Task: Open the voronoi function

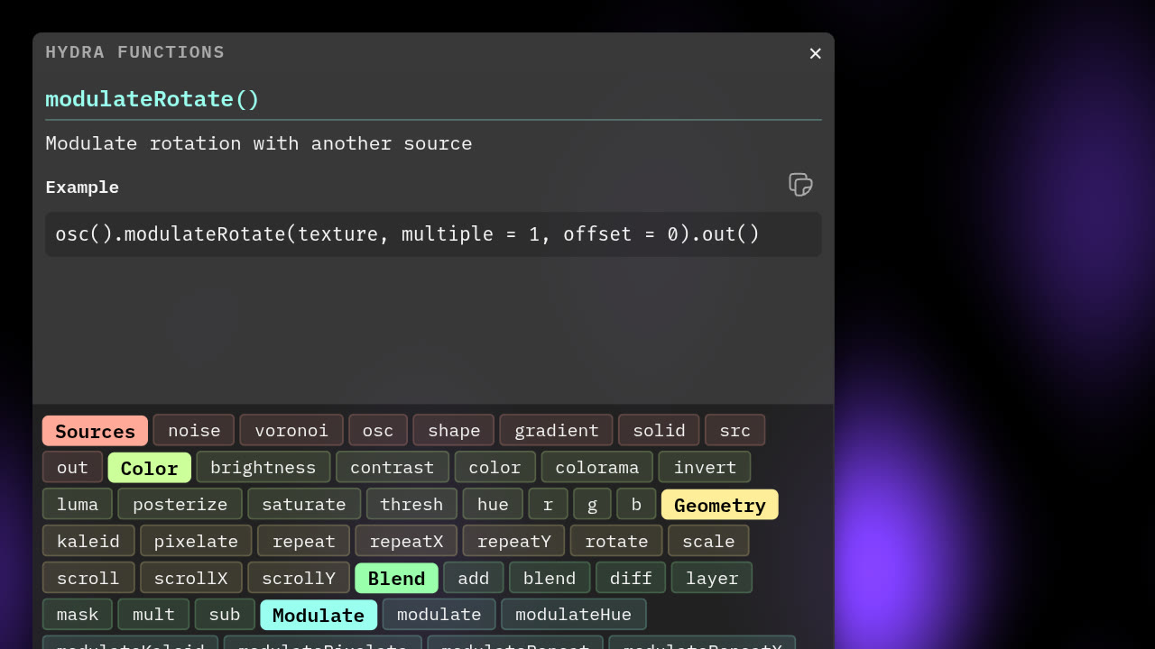Action: coord(291,430)
